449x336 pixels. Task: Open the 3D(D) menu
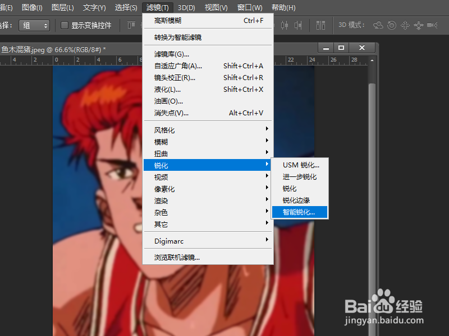(x=186, y=7)
